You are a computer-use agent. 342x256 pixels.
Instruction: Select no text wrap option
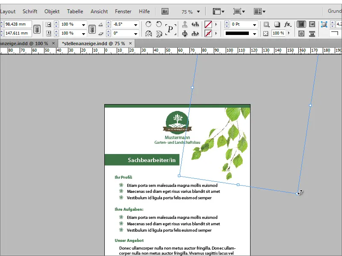[x=301, y=24]
